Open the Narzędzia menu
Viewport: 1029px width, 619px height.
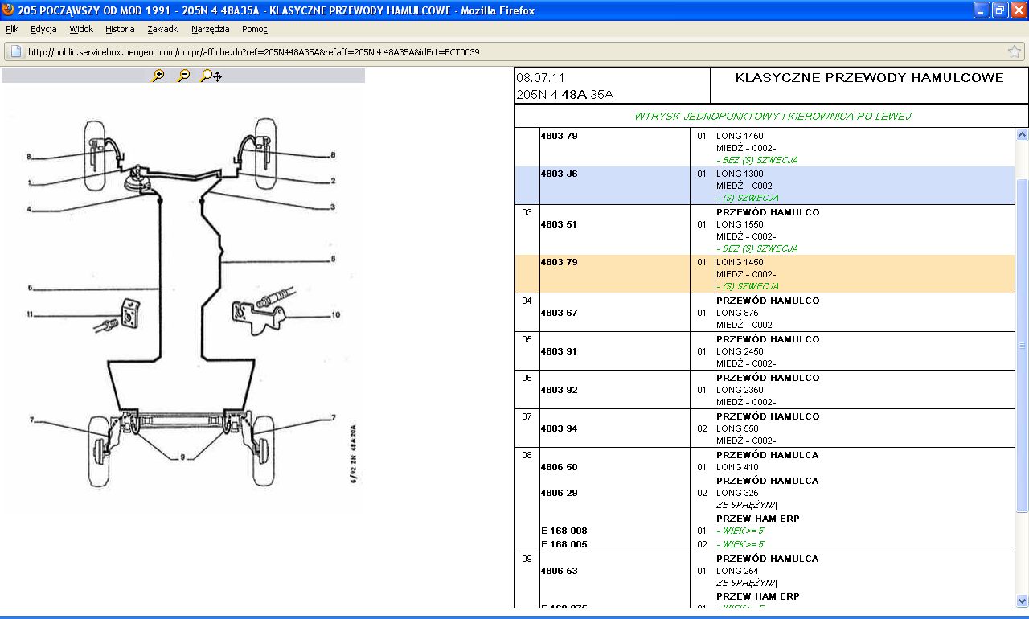point(211,29)
